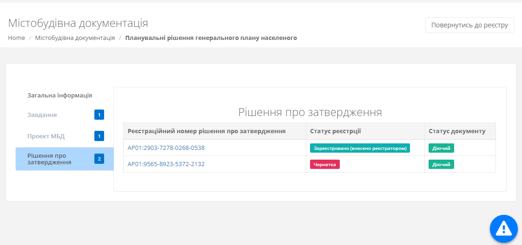Open record AP01:2903-7278-0268-0538

pos(166,148)
